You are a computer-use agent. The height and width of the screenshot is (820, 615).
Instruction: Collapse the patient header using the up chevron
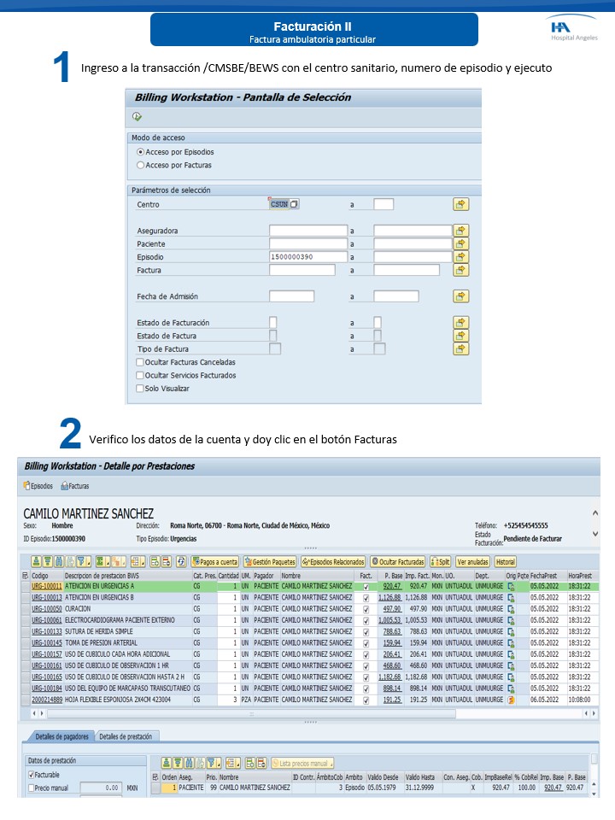[595, 513]
